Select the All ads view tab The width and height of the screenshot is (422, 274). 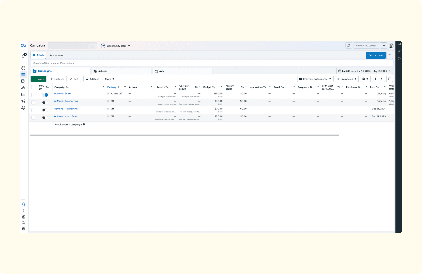(x=38, y=55)
